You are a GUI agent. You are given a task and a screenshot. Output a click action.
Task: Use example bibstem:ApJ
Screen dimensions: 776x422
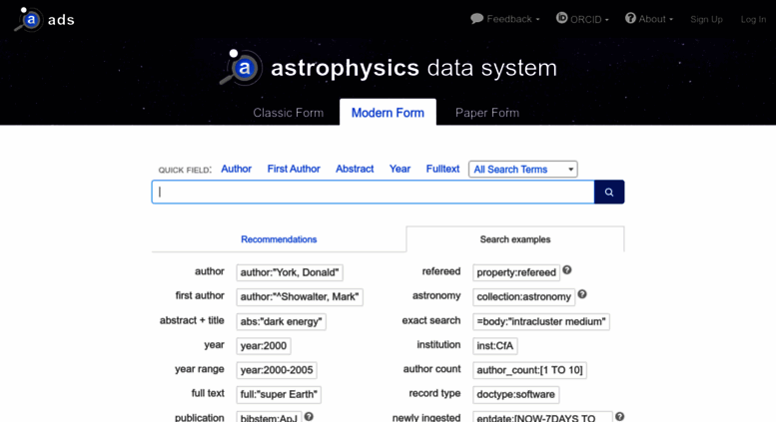tap(269, 417)
